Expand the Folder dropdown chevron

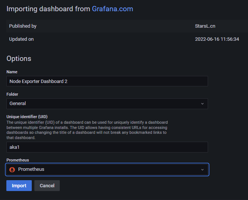[202, 104]
